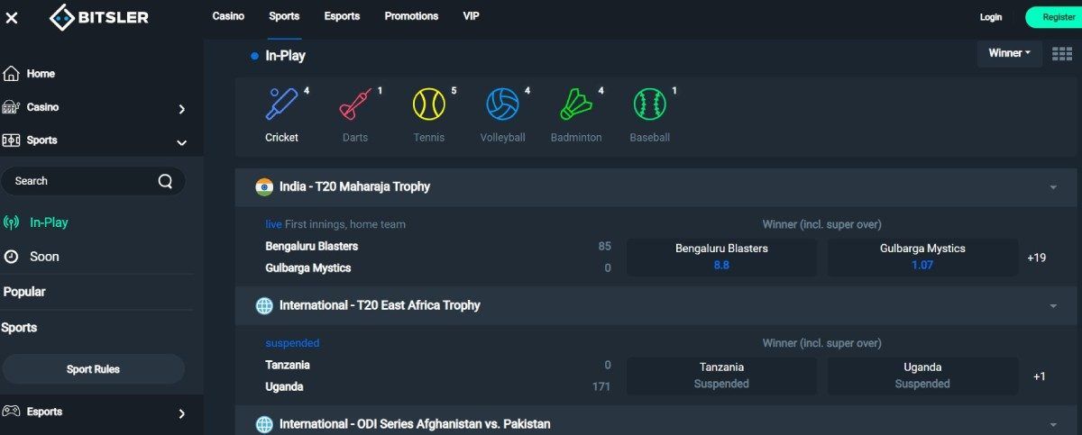1082x435 pixels.
Task: Click the Bitsler logo
Action: (100, 16)
